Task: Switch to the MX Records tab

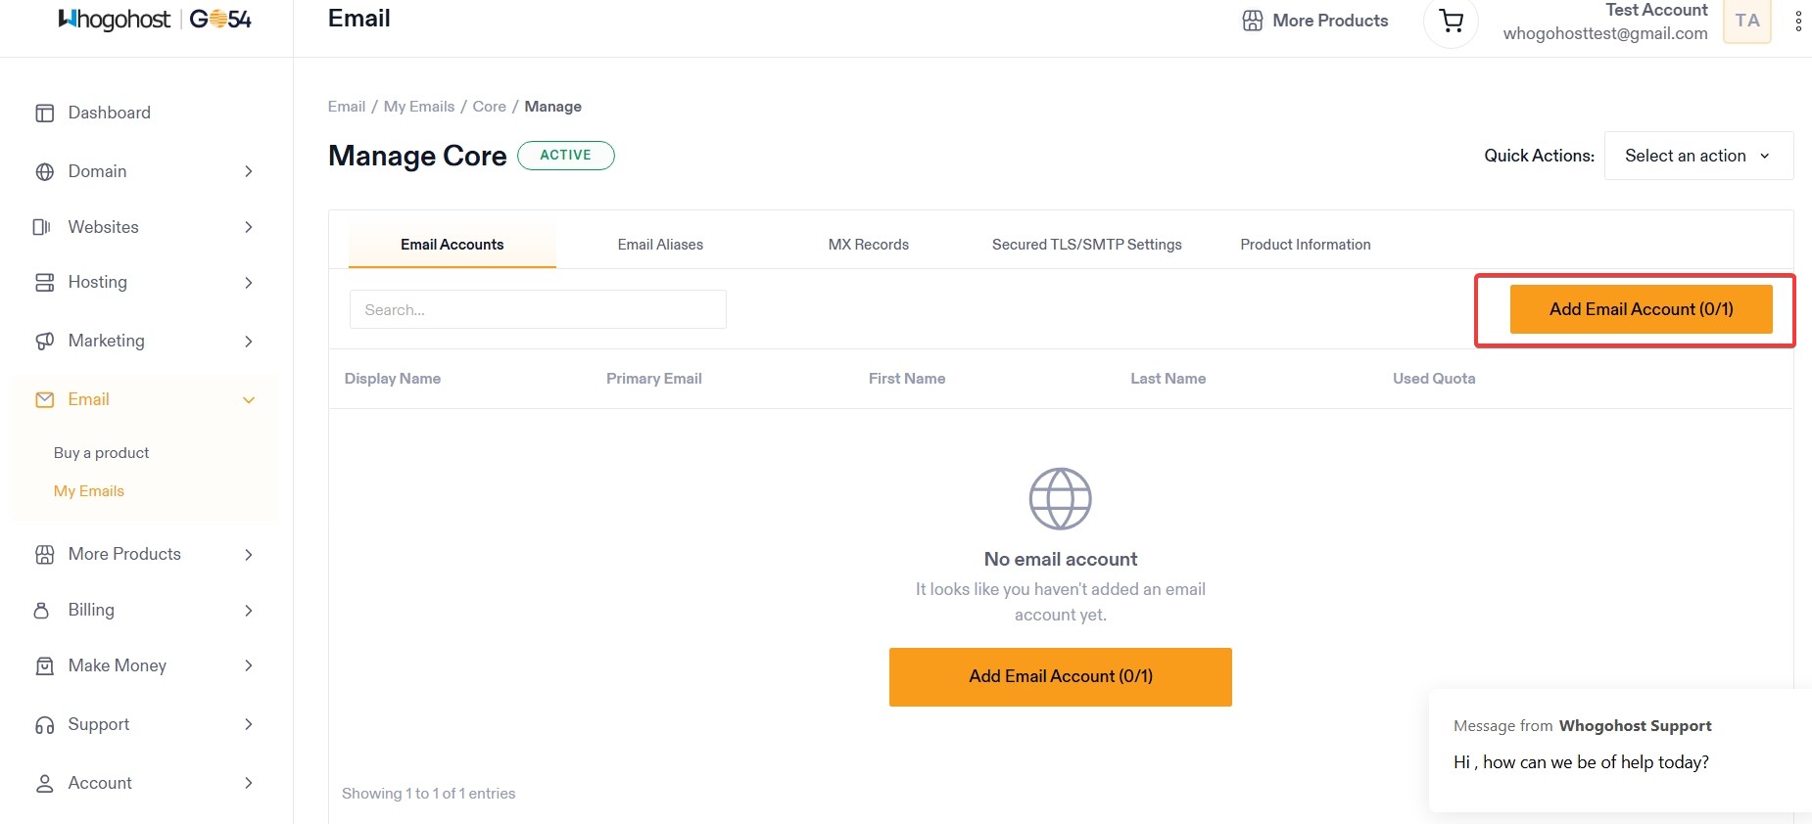Action: click(868, 245)
